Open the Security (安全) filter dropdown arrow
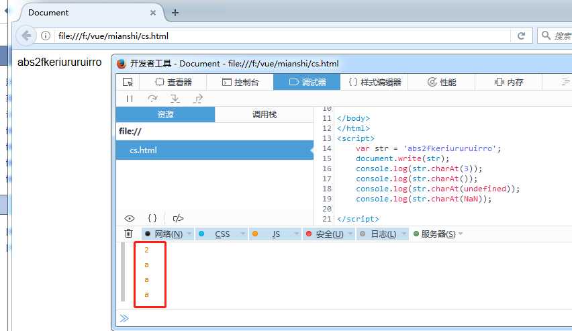This screenshot has width=572, height=331. pyautogui.click(x=350, y=234)
